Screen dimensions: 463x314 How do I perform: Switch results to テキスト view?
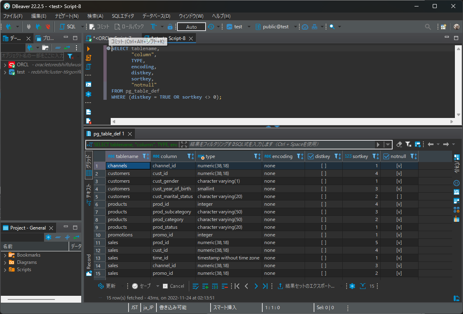coord(89,194)
